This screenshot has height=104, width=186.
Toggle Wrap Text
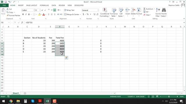(69, 10)
